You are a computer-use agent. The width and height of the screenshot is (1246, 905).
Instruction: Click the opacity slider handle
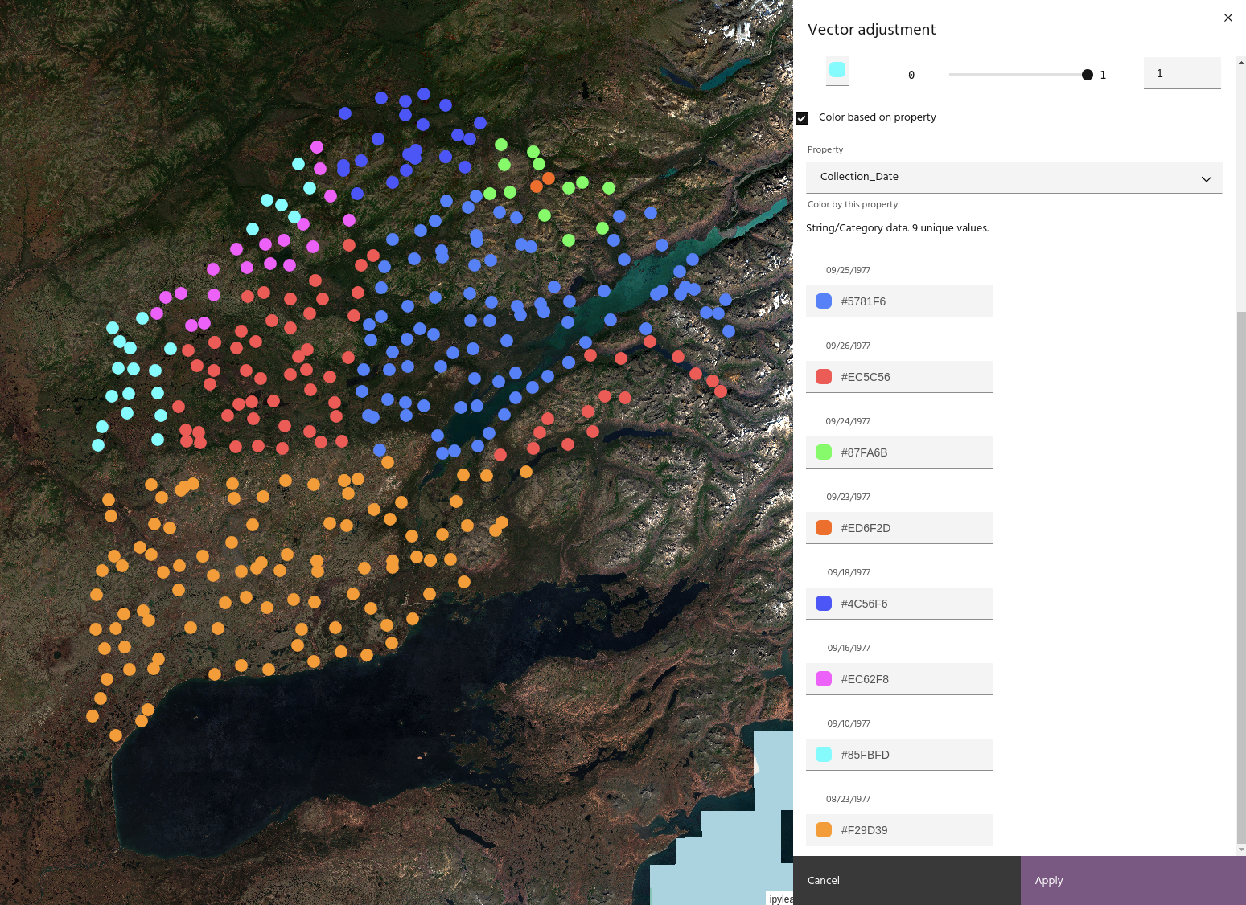point(1088,75)
